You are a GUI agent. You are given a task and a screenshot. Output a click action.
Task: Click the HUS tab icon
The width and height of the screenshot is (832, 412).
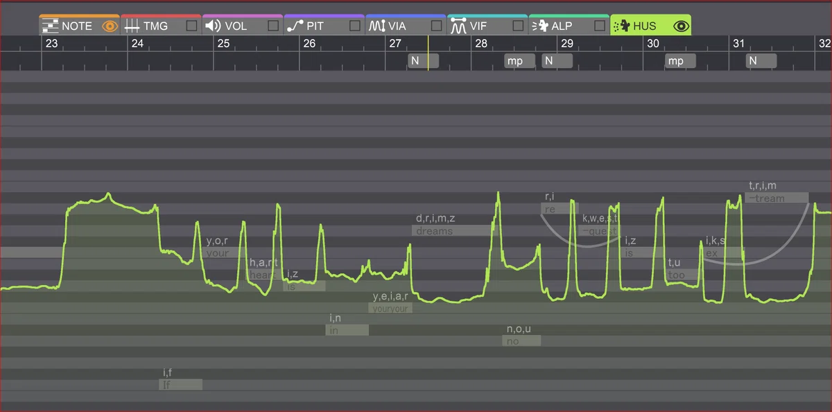[622, 26]
